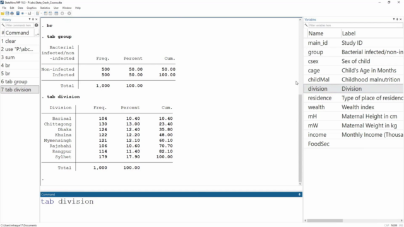Click the History panel filter funnel icon
404x227 pixels.
point(30,20)
